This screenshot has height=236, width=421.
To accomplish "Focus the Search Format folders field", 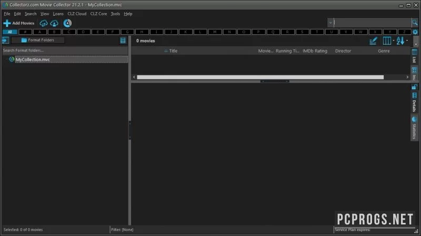I will coord(65,50).
